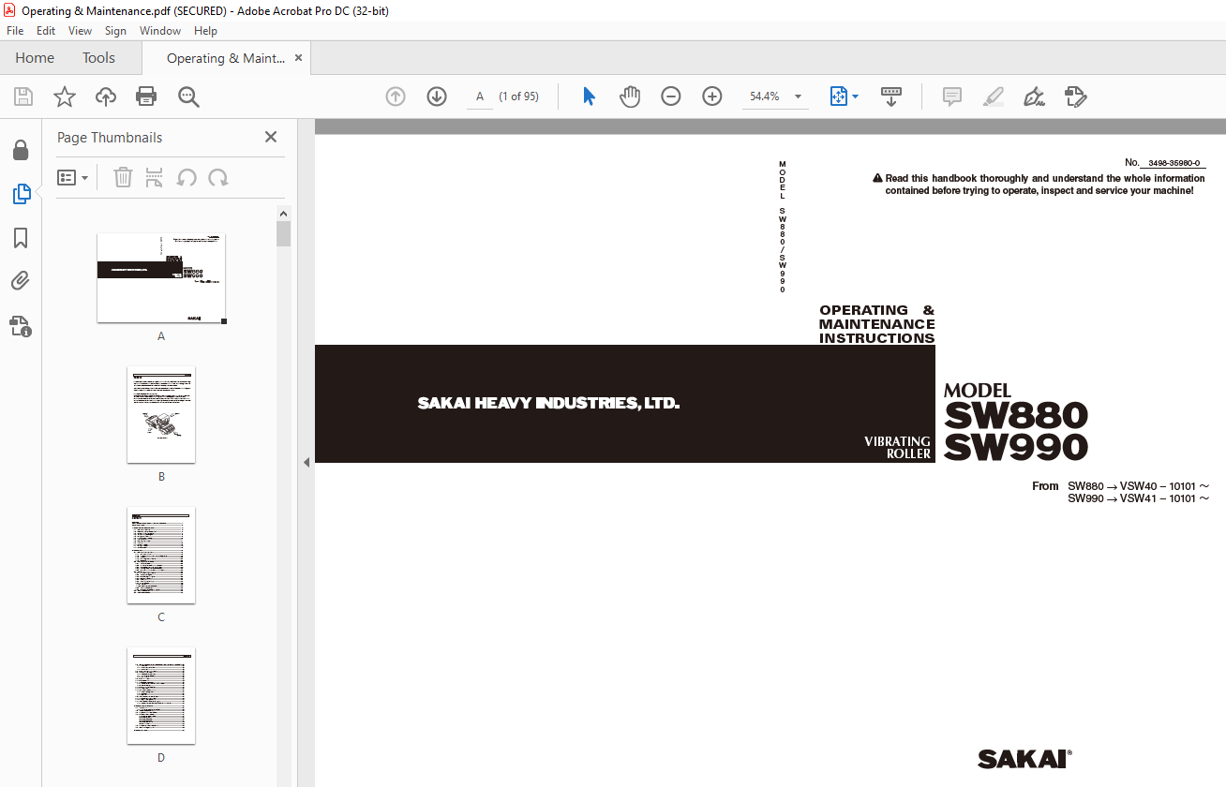Close the Page Thumbnails panel

(x=271, y=137)
